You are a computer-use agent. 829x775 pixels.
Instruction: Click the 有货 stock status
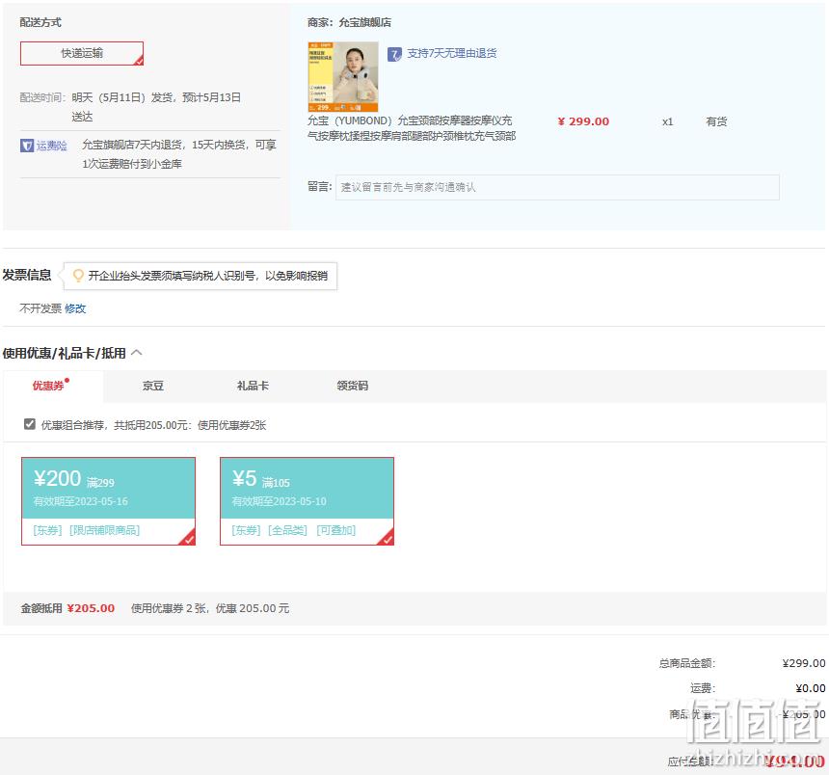(716, 121)
